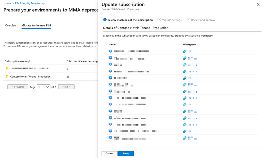
Task: Sort by the Workspace column header
Action: pyautogui.click(x=189, y=44)
